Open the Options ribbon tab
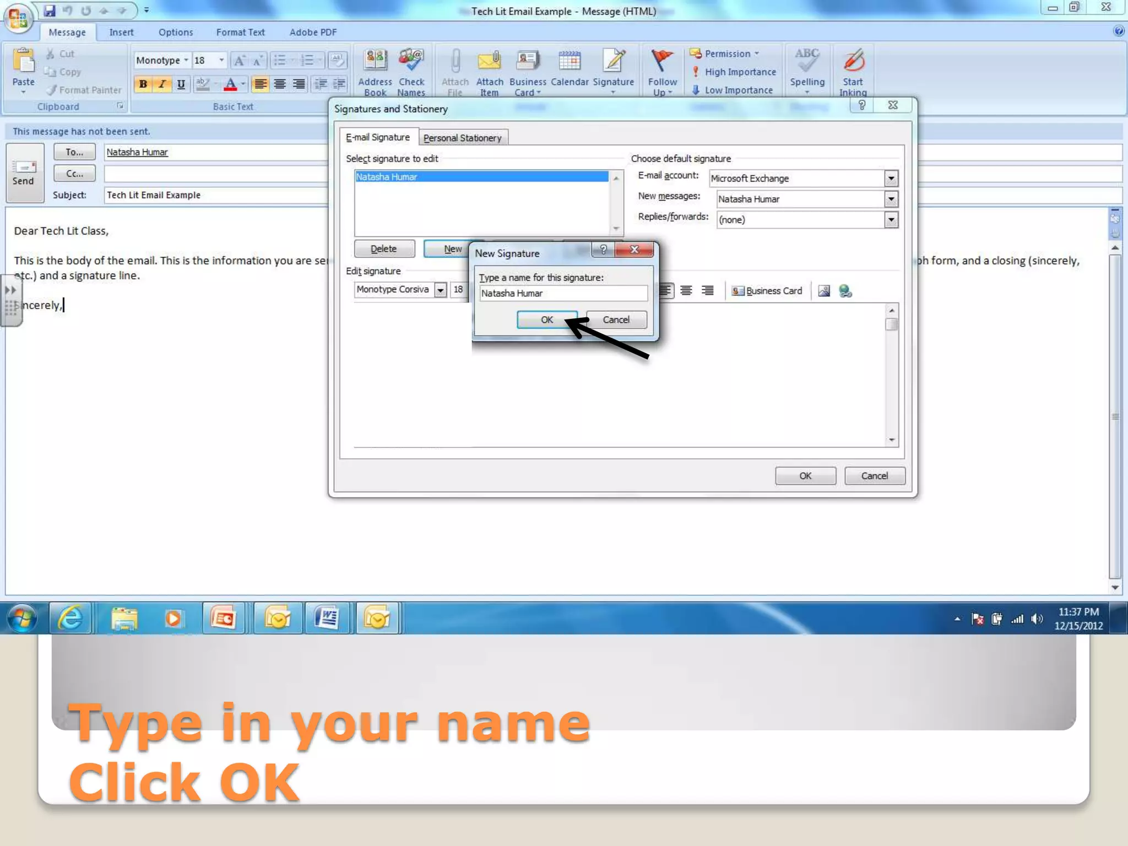Viewport: 1128px width, 846px height. click(x=176, y=32)
